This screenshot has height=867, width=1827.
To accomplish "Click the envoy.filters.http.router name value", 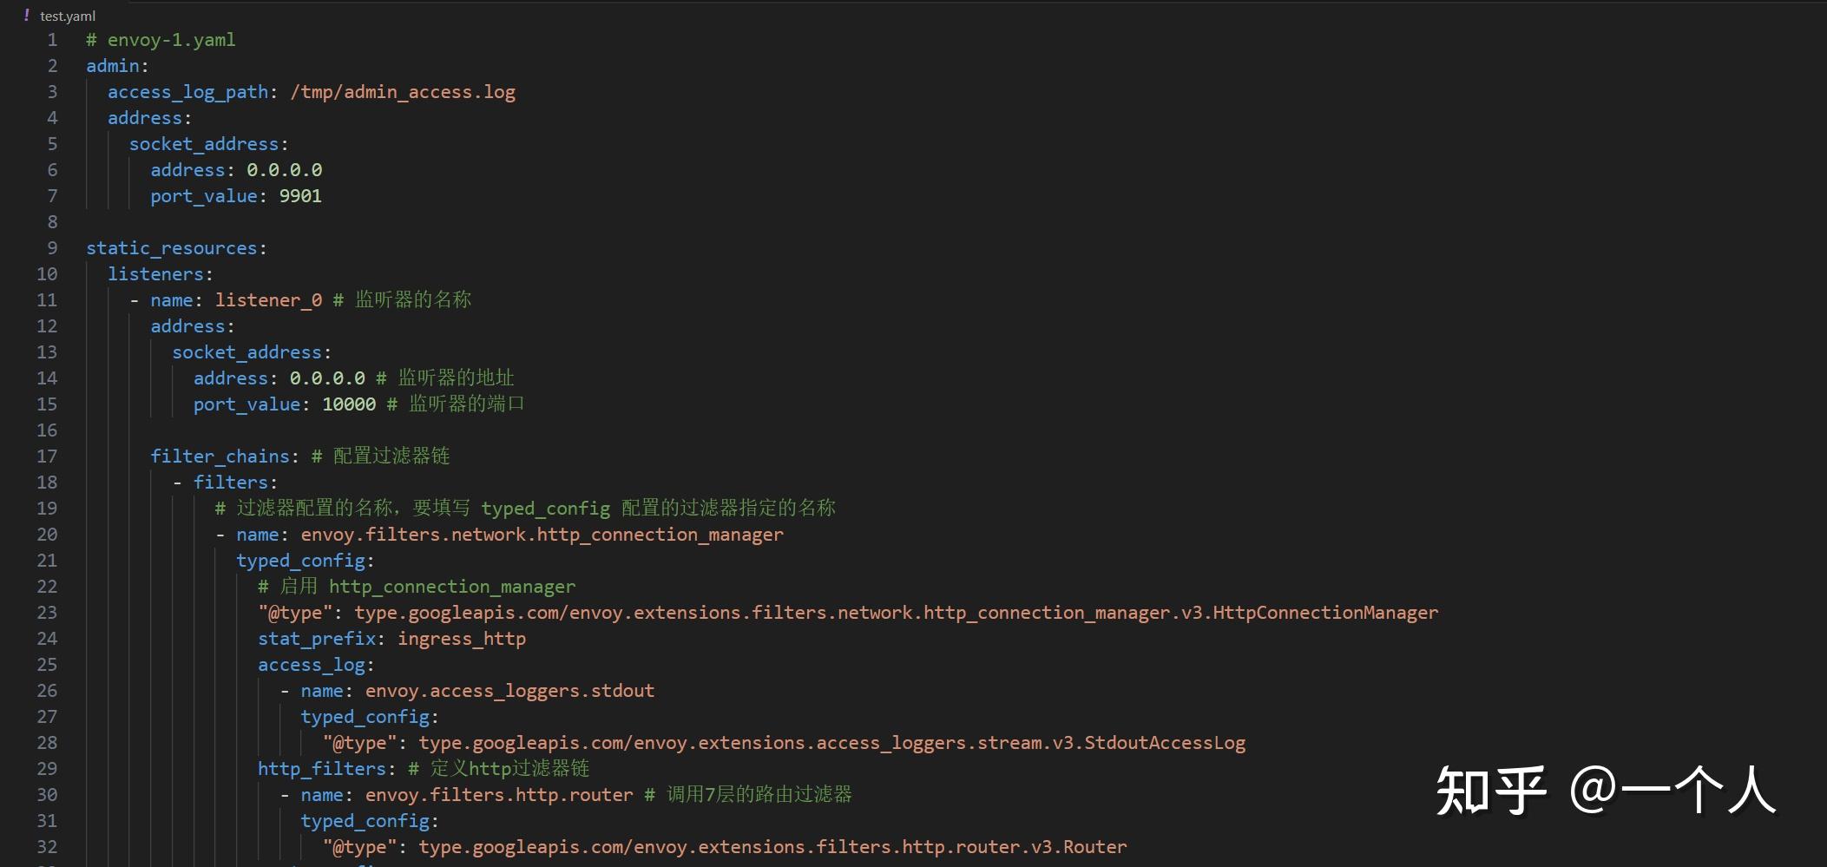I will point(499,795).
